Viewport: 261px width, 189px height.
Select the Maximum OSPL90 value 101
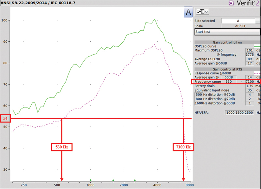point(250,50)
